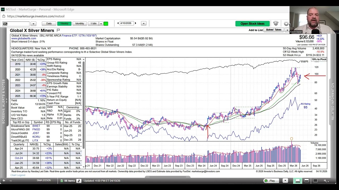Click the MarketSurge favicon in title bar
This screenshot has width=339, height=190.
tap(3, 9)
